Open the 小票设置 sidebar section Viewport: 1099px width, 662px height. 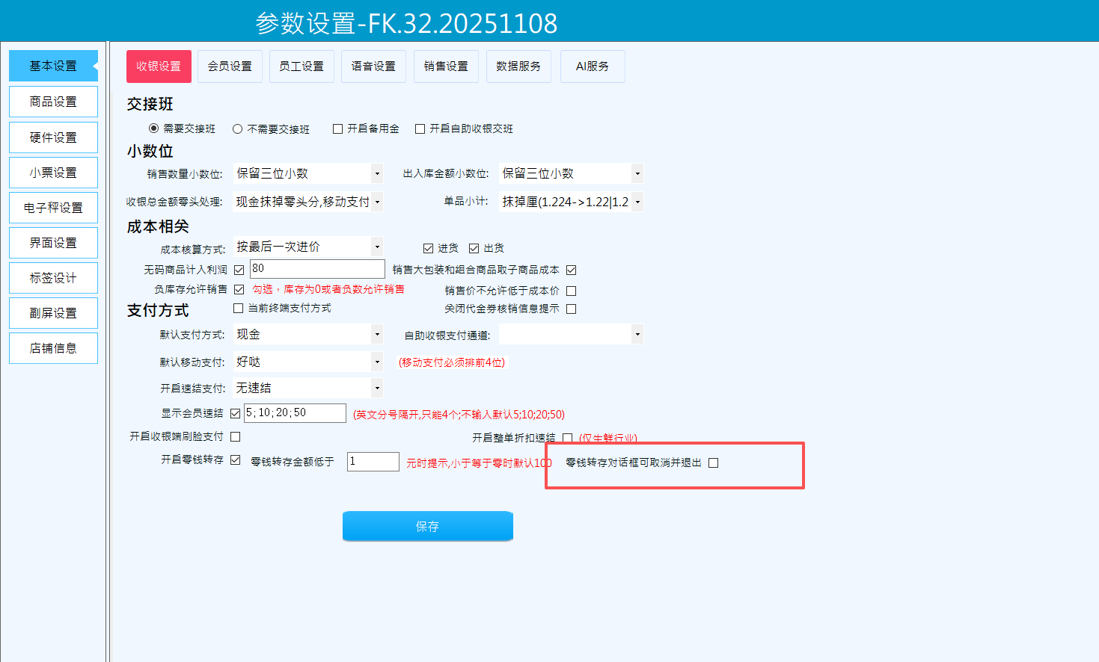point(53,173)
